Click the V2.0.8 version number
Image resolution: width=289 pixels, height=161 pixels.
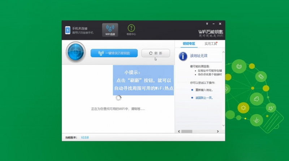click(85, 138)
